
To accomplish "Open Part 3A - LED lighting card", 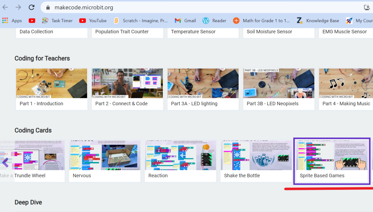I will (203, 89).
